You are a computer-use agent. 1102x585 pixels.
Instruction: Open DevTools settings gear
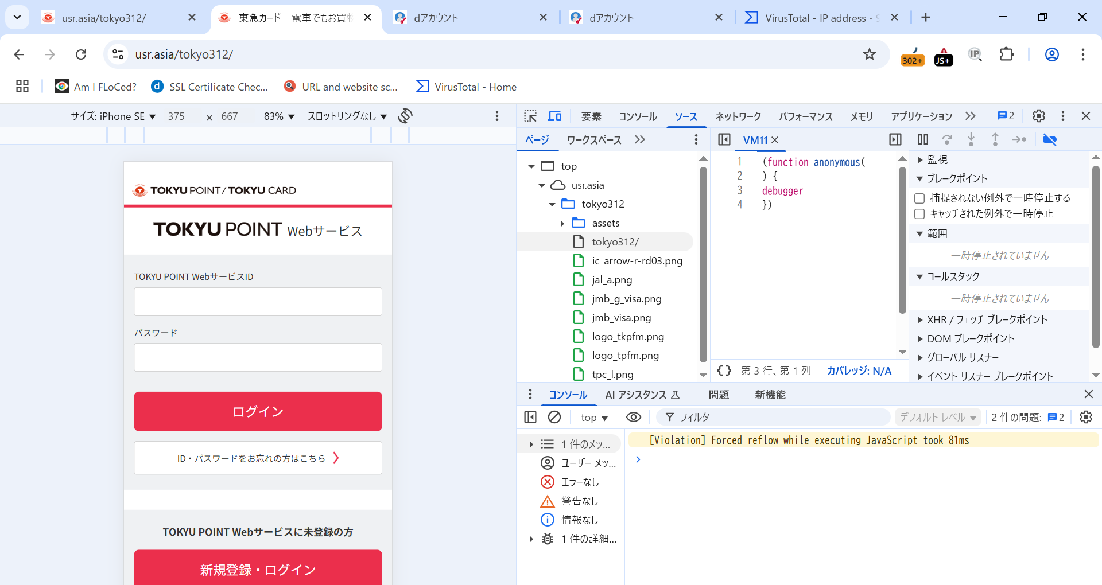point(1039,116)
